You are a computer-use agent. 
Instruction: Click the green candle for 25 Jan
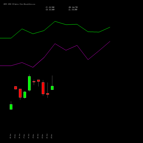point(52,88)
